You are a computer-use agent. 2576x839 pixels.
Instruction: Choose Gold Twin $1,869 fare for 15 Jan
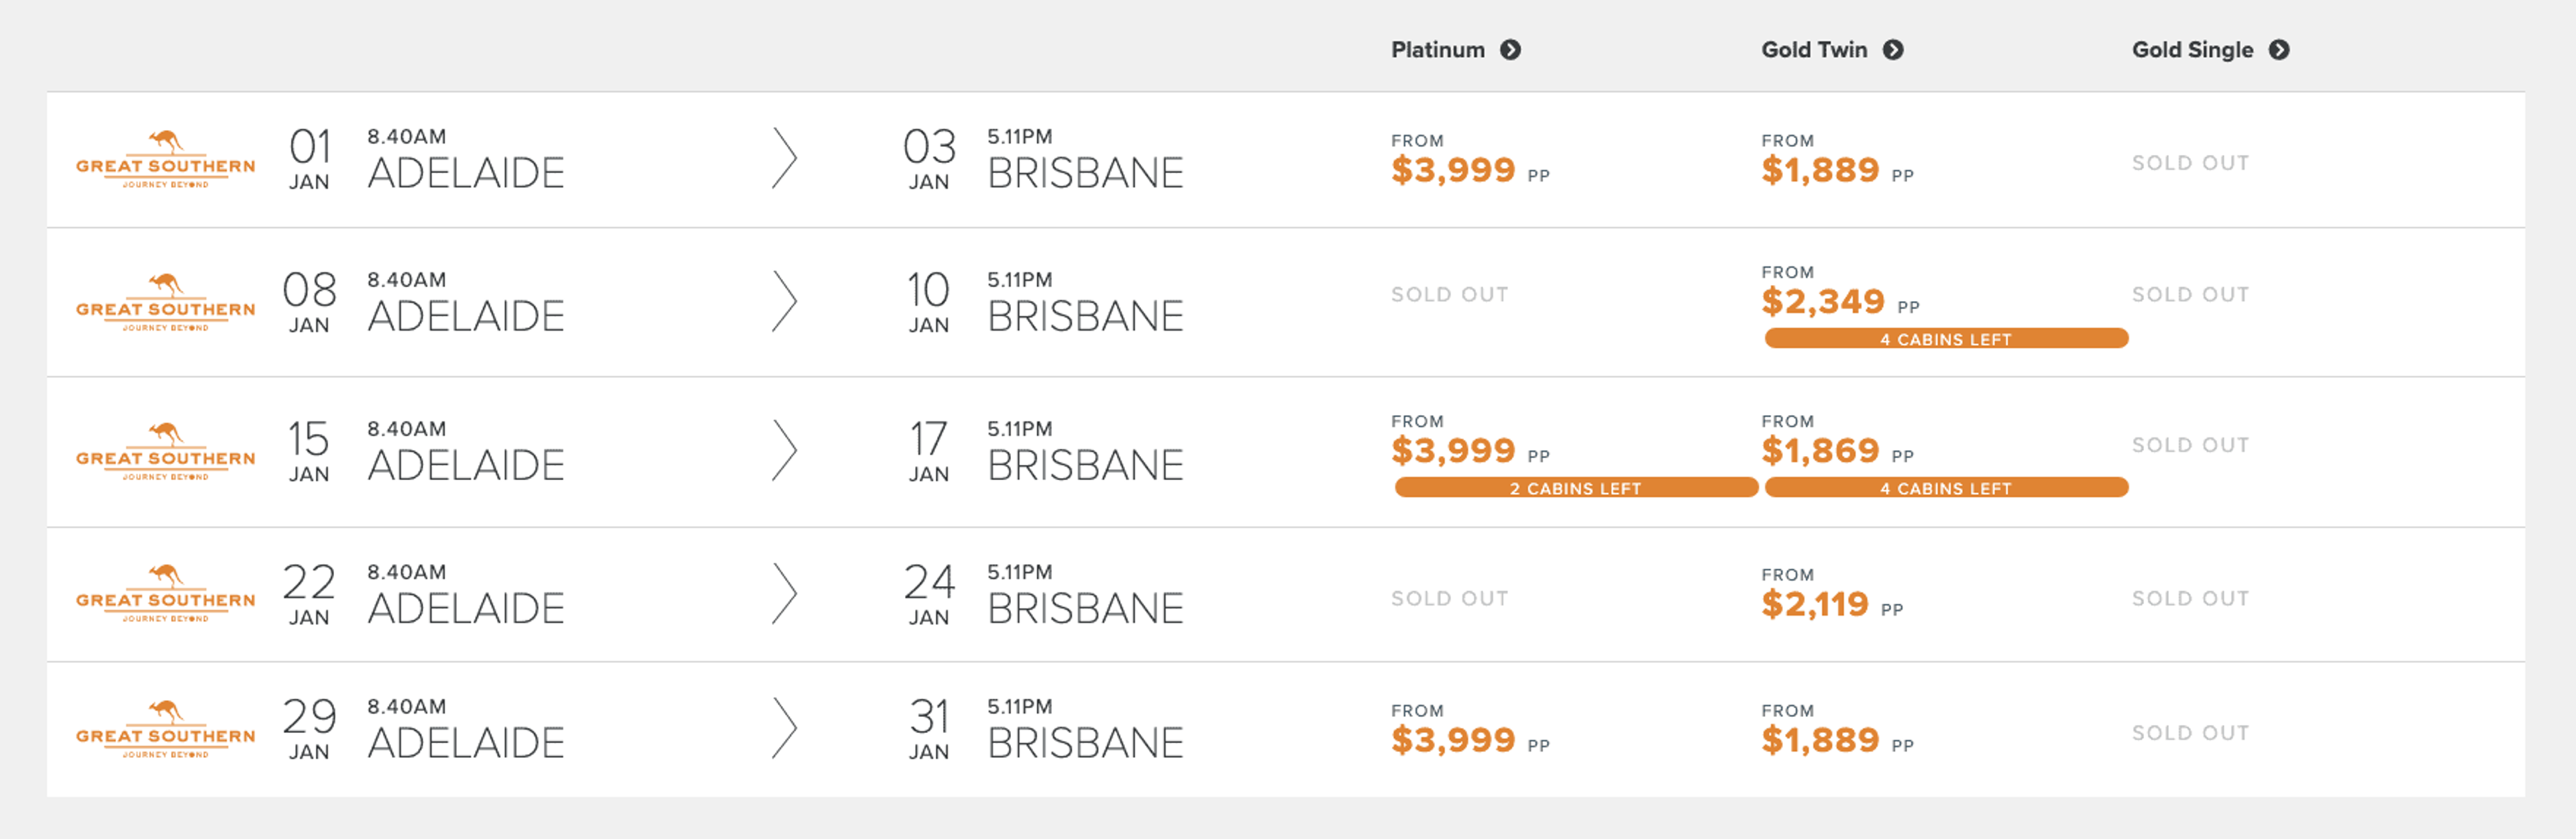point(1820,451)
